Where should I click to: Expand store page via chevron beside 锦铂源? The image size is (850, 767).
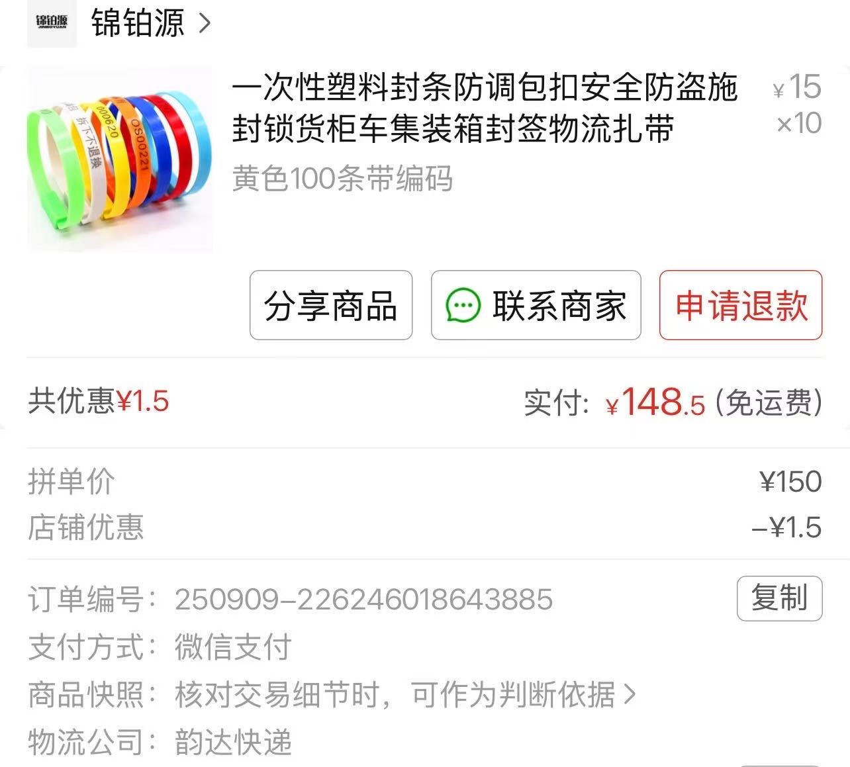205,23
